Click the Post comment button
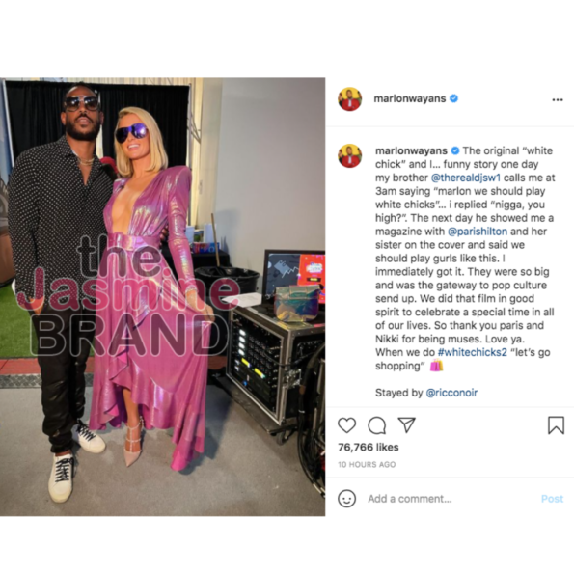The image size is (574, 574). pos(552,499)
